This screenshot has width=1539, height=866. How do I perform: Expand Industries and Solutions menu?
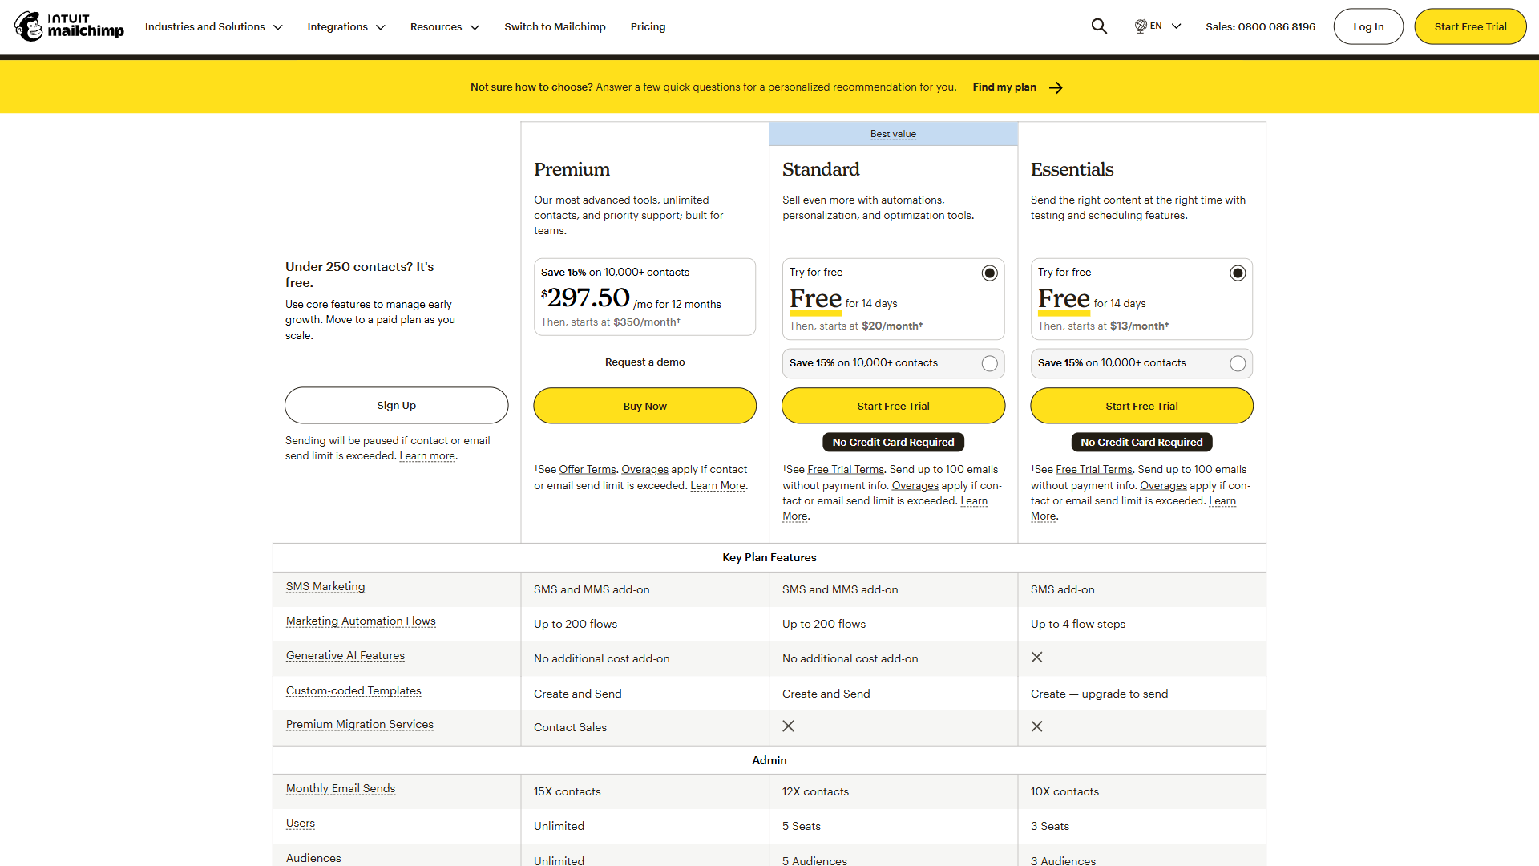coord(213,26)
